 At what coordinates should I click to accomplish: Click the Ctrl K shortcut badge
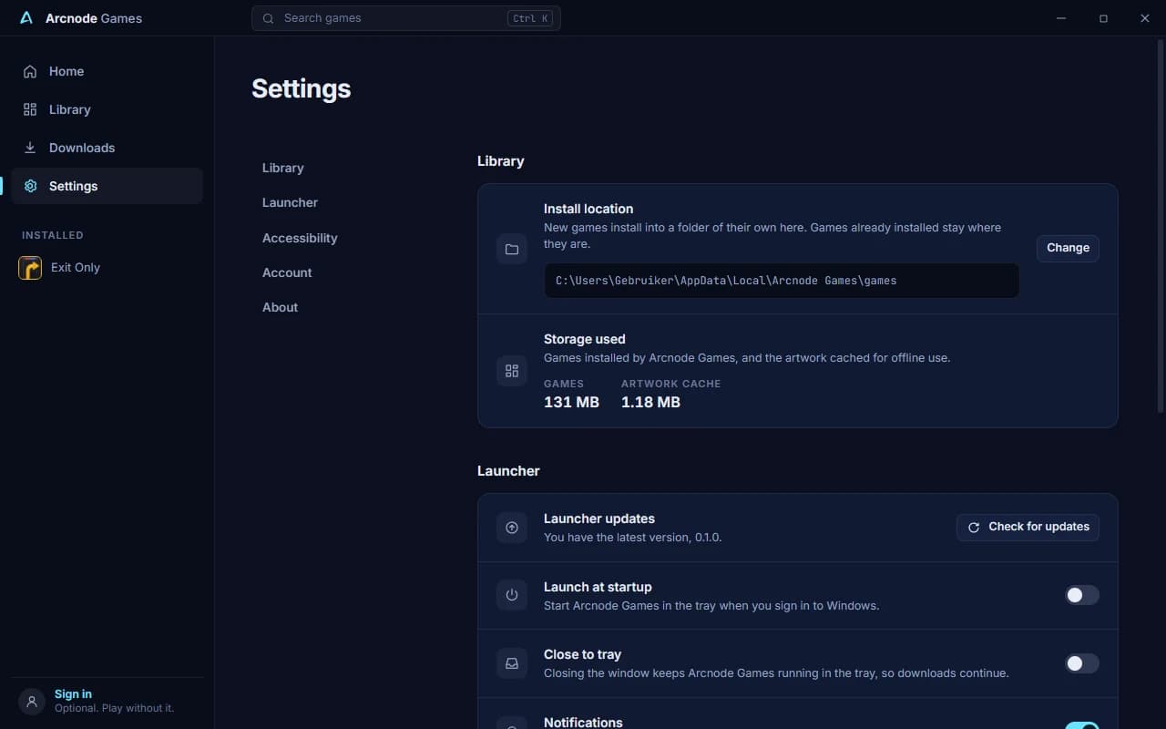coord(530,18)
